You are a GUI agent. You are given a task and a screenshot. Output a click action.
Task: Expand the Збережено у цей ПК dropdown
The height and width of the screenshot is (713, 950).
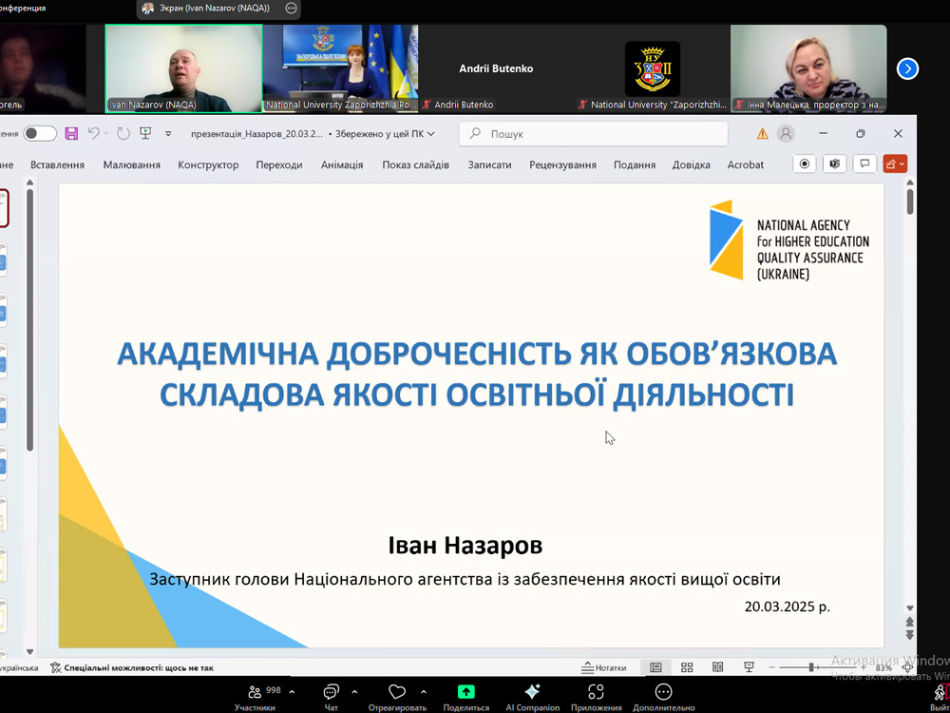[431, 134]
